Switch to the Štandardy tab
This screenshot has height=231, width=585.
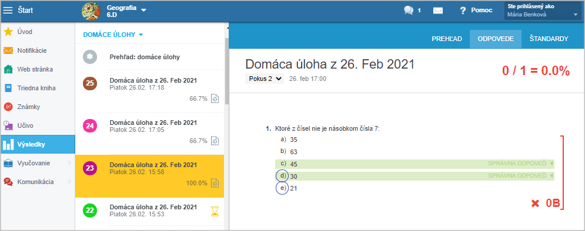coord(549,39)
